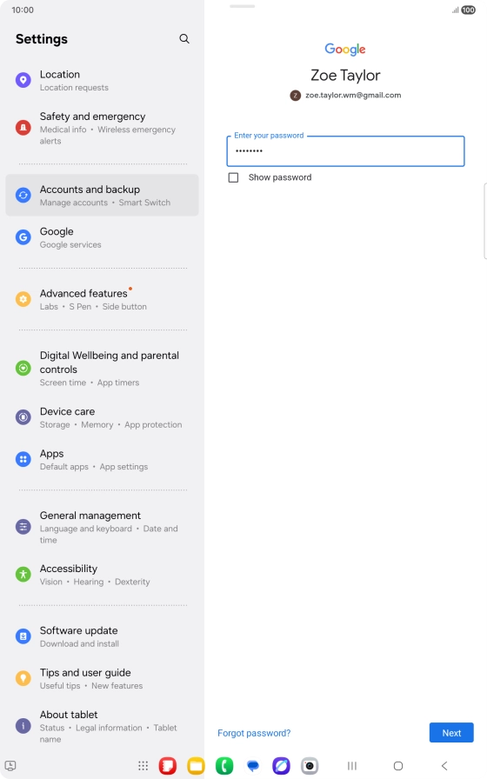Click the Next button
The height and width of the screenshot is (779, 487).
451,733
